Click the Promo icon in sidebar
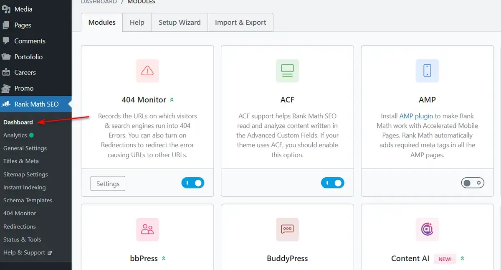The width and height of the screenshot is (501, 270). (x=6, y=88)
